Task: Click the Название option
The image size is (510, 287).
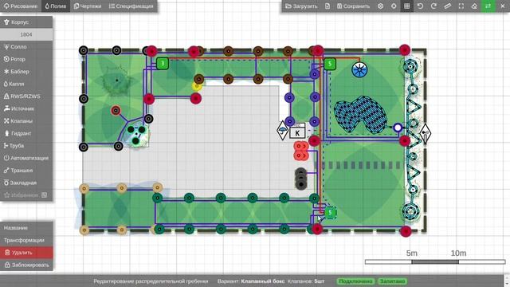Action: tap(26, 228)
